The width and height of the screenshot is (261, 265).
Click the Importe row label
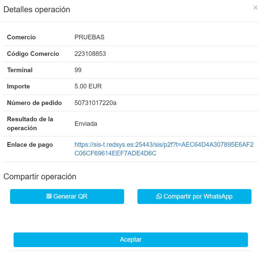[x=18, y=86]
